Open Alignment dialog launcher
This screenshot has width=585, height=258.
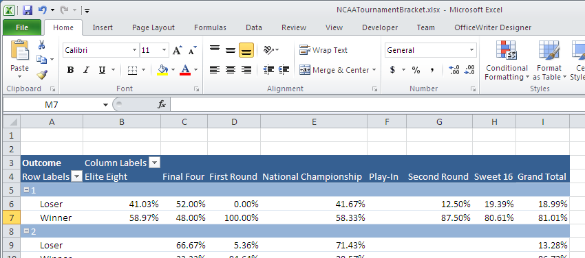tap(374, 89)
